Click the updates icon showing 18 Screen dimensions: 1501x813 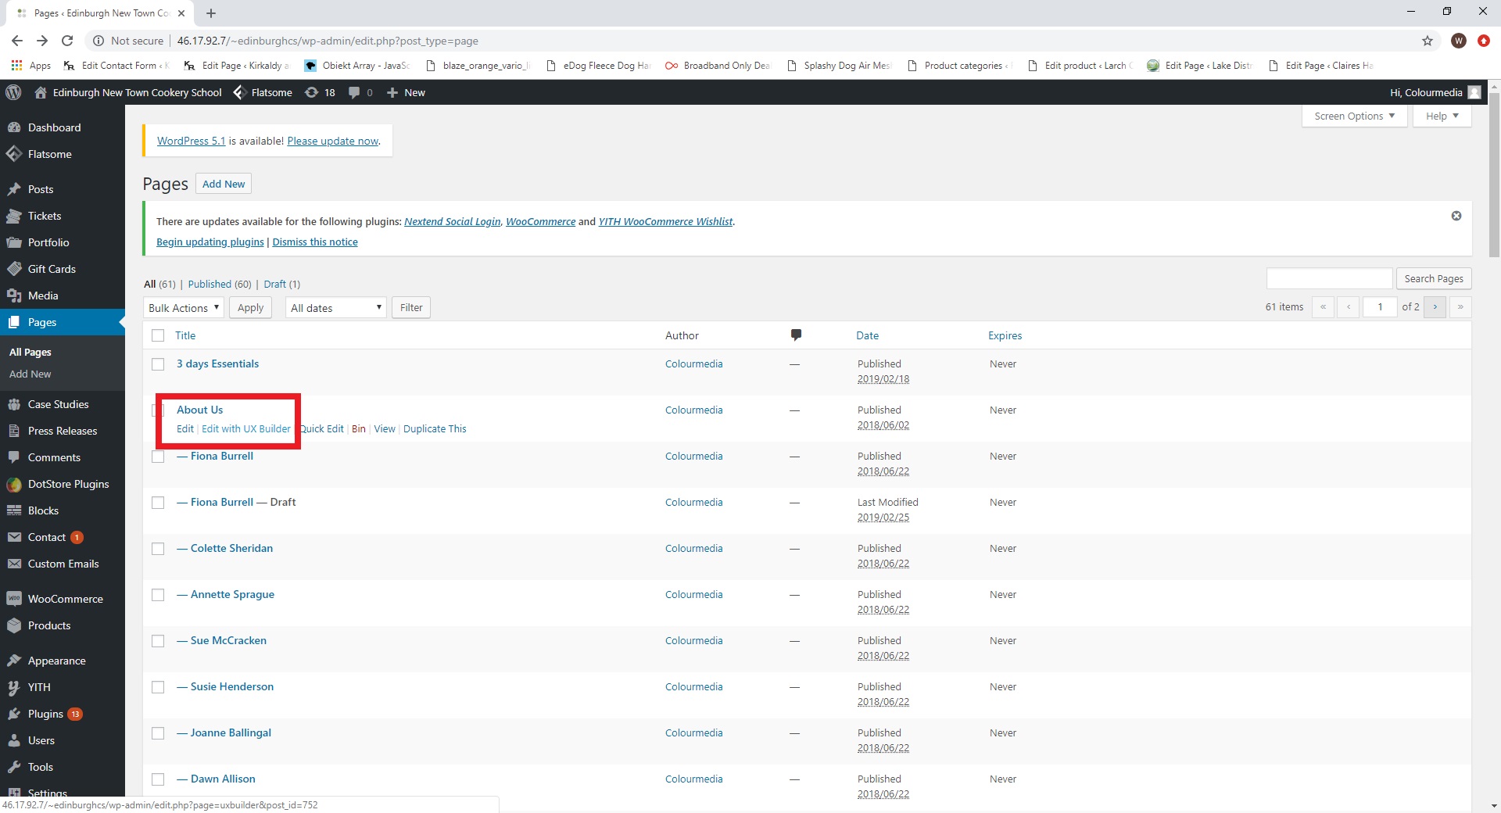tap(320, 92)
